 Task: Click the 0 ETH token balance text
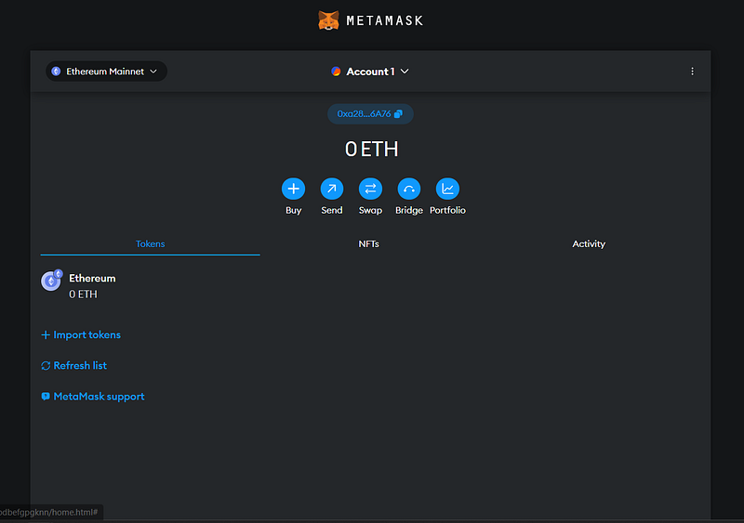(x=83, y=294)
